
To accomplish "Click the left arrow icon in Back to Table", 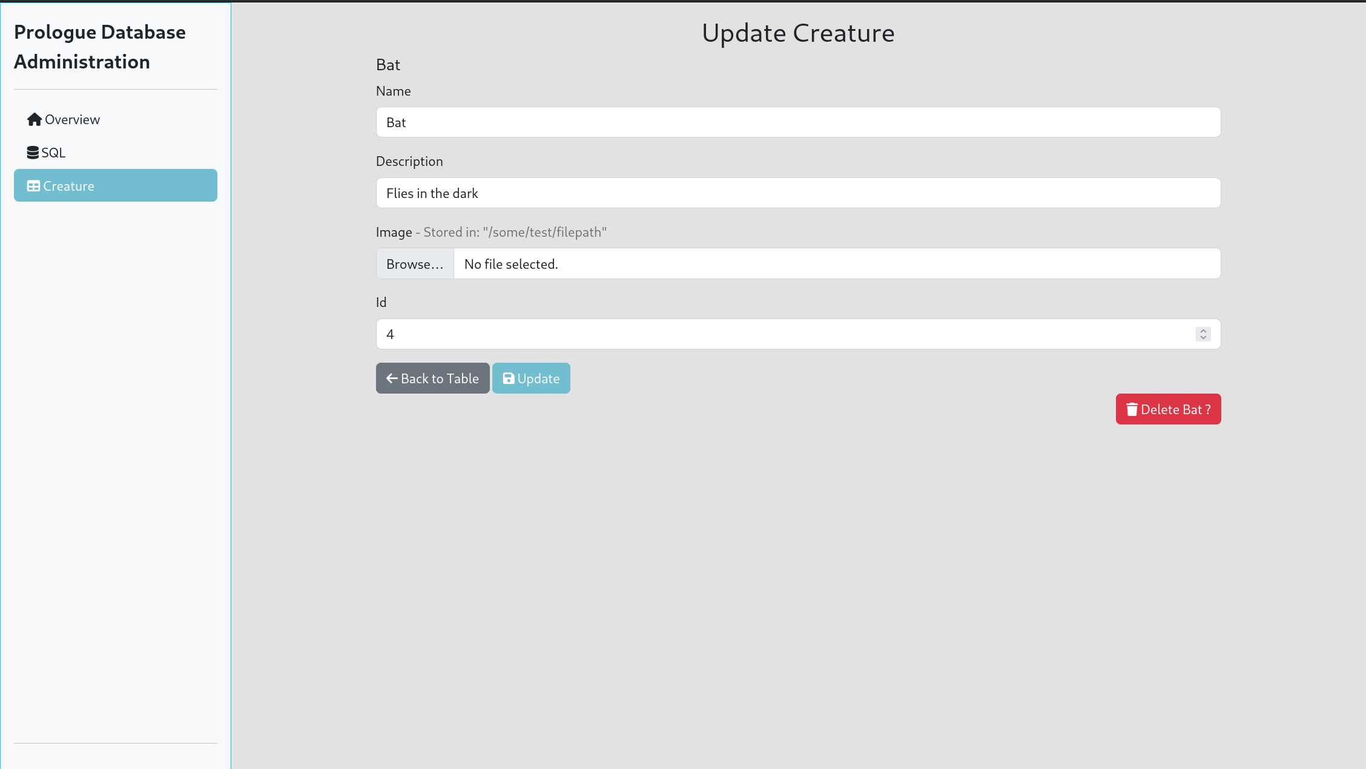I will click(x=392, y=378).
